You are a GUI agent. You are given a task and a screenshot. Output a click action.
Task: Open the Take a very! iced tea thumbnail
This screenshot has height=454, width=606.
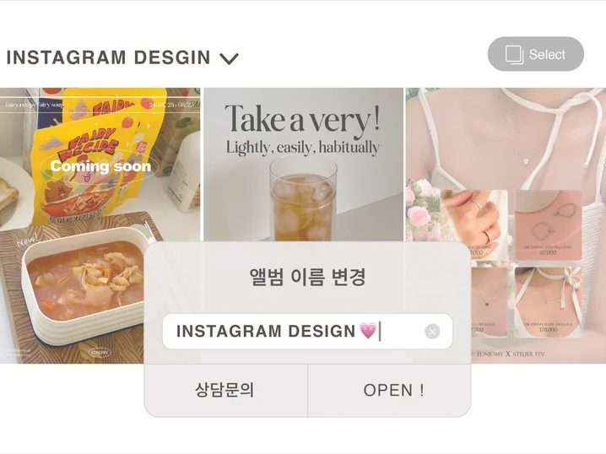pos(303,165)
